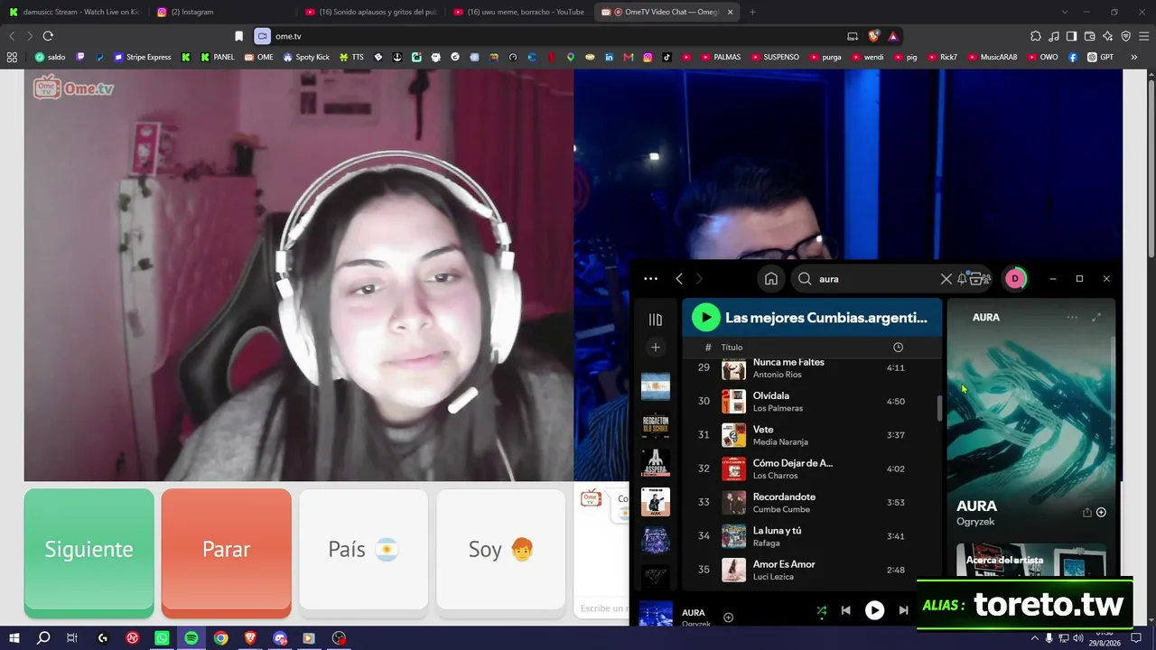1156x650 pixels.
Task: Open the Brave Shields lion icon
Action: click(x=873, y=36)
